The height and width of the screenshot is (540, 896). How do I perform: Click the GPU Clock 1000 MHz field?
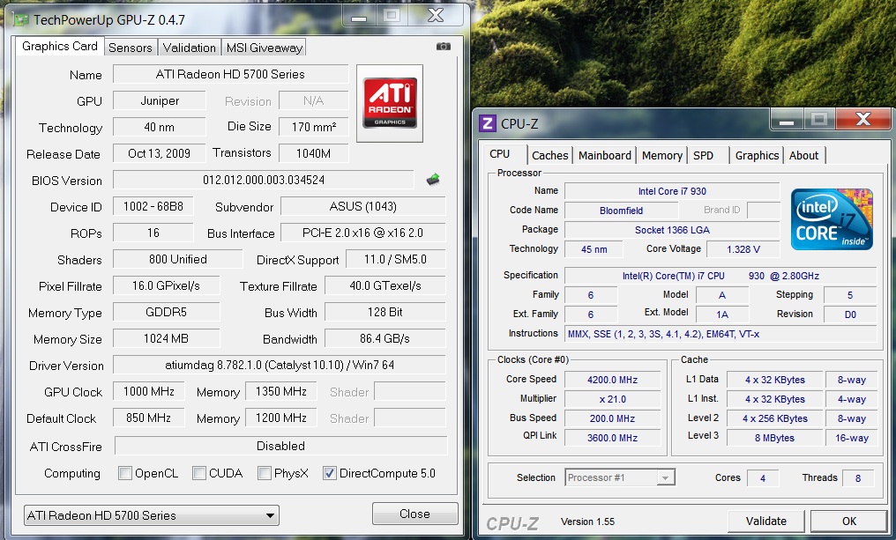148,392
